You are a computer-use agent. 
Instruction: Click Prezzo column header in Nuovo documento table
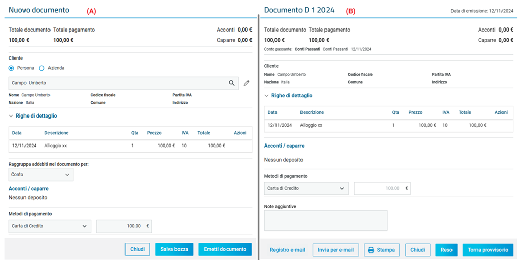coord(154,133)
